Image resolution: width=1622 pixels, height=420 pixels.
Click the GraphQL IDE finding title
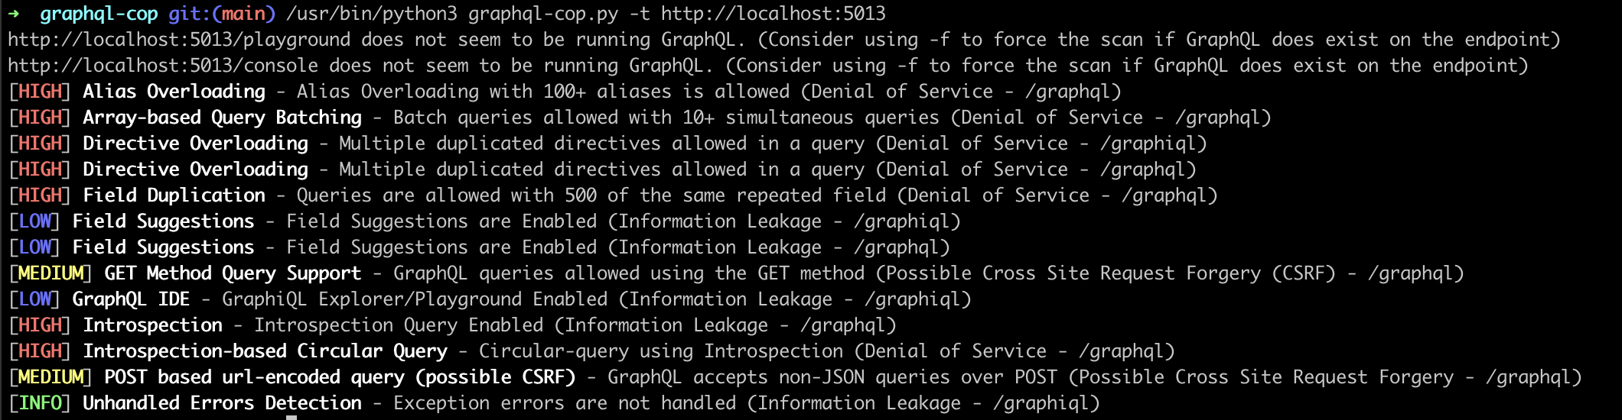point(131,299)
